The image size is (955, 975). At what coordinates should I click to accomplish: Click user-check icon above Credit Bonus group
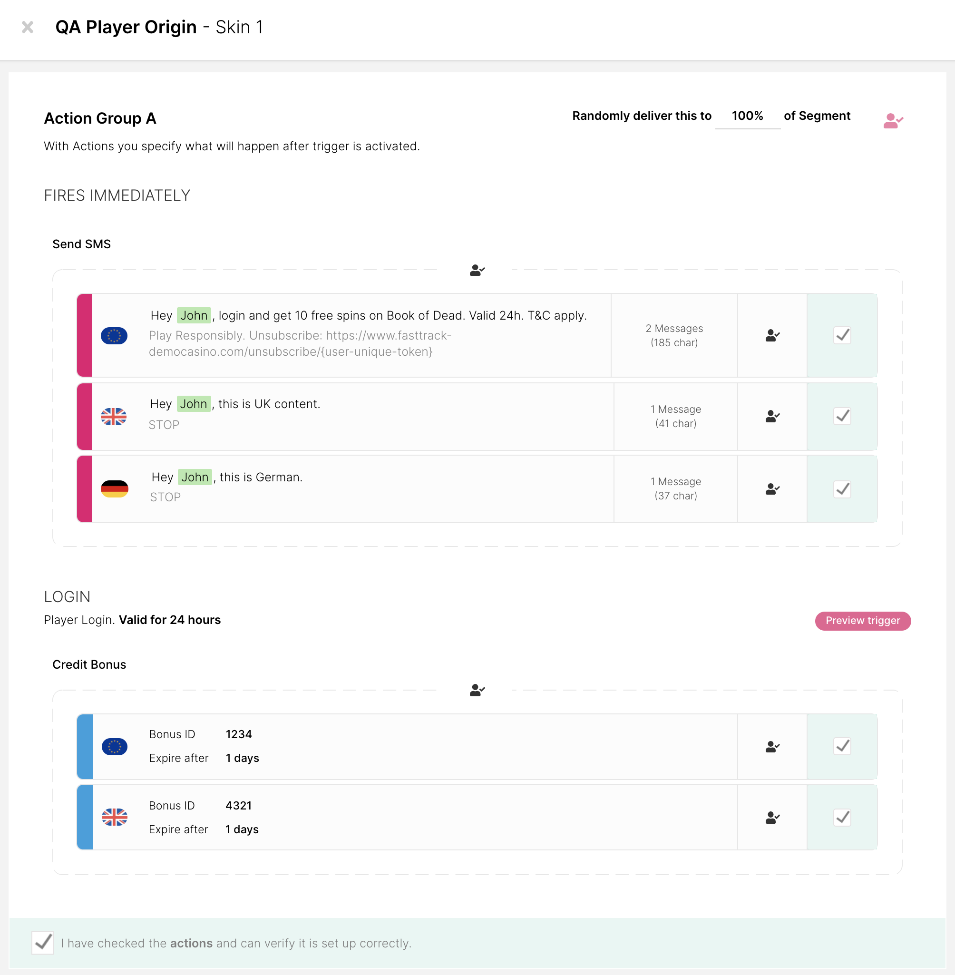pos(477,691)
